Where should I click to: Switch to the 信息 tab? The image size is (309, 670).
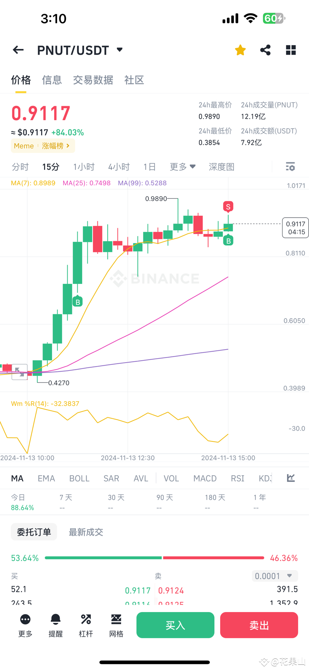(52, 80)
